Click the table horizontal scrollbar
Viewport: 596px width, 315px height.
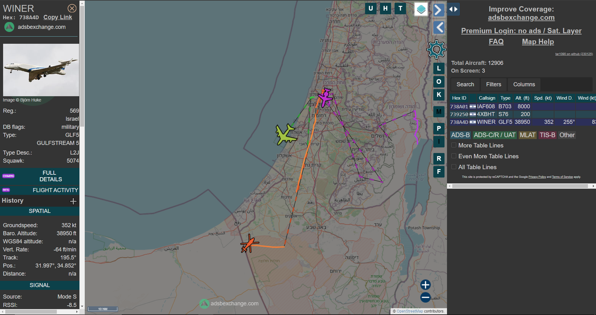click(x=520, y=186)
